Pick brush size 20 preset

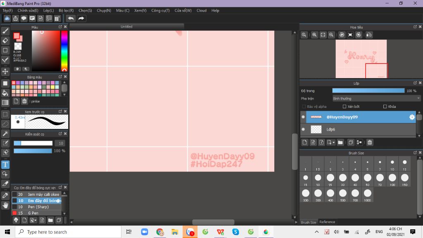(318, 179)
